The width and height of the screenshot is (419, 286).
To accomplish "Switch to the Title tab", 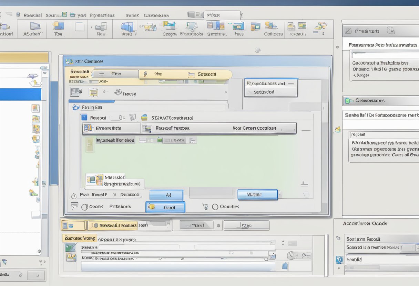I will 116,74.
